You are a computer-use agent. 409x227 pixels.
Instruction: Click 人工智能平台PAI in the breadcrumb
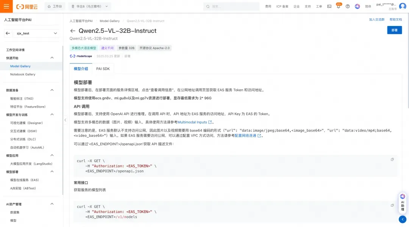tap(81, 21)
